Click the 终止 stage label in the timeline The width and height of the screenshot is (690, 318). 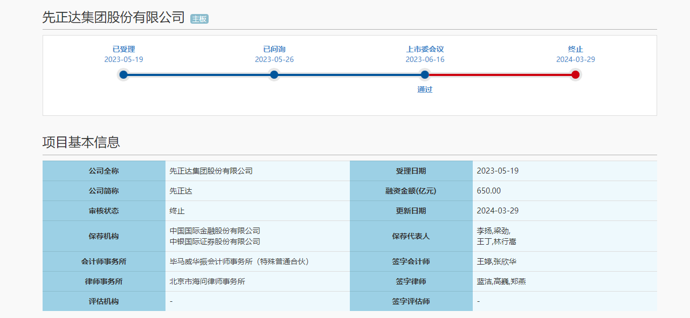[575, 49]
